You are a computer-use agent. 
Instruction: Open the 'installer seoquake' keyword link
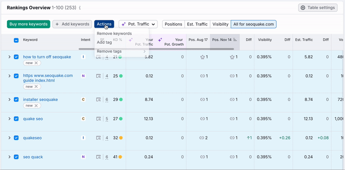click(x=41, y=100)
